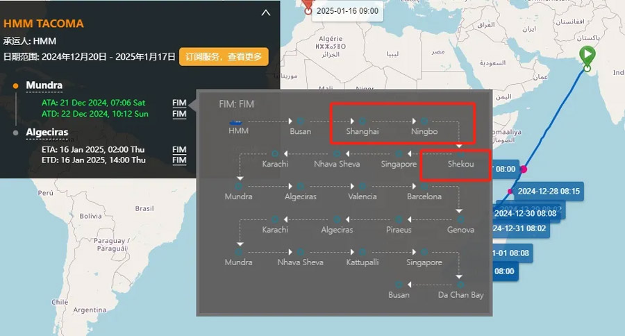Click the 2024-12-28 08:15 track label
This screenshot has height=336, width=625.
click(x=549, y=191)
